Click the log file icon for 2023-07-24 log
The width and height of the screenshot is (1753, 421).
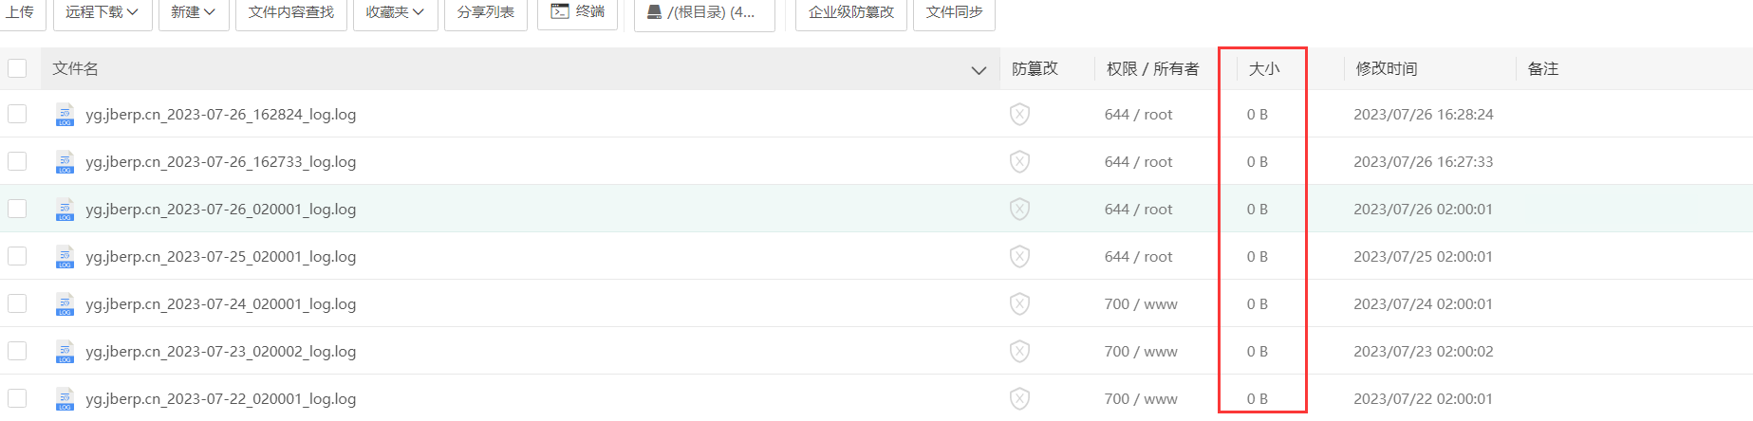(65, 304)
